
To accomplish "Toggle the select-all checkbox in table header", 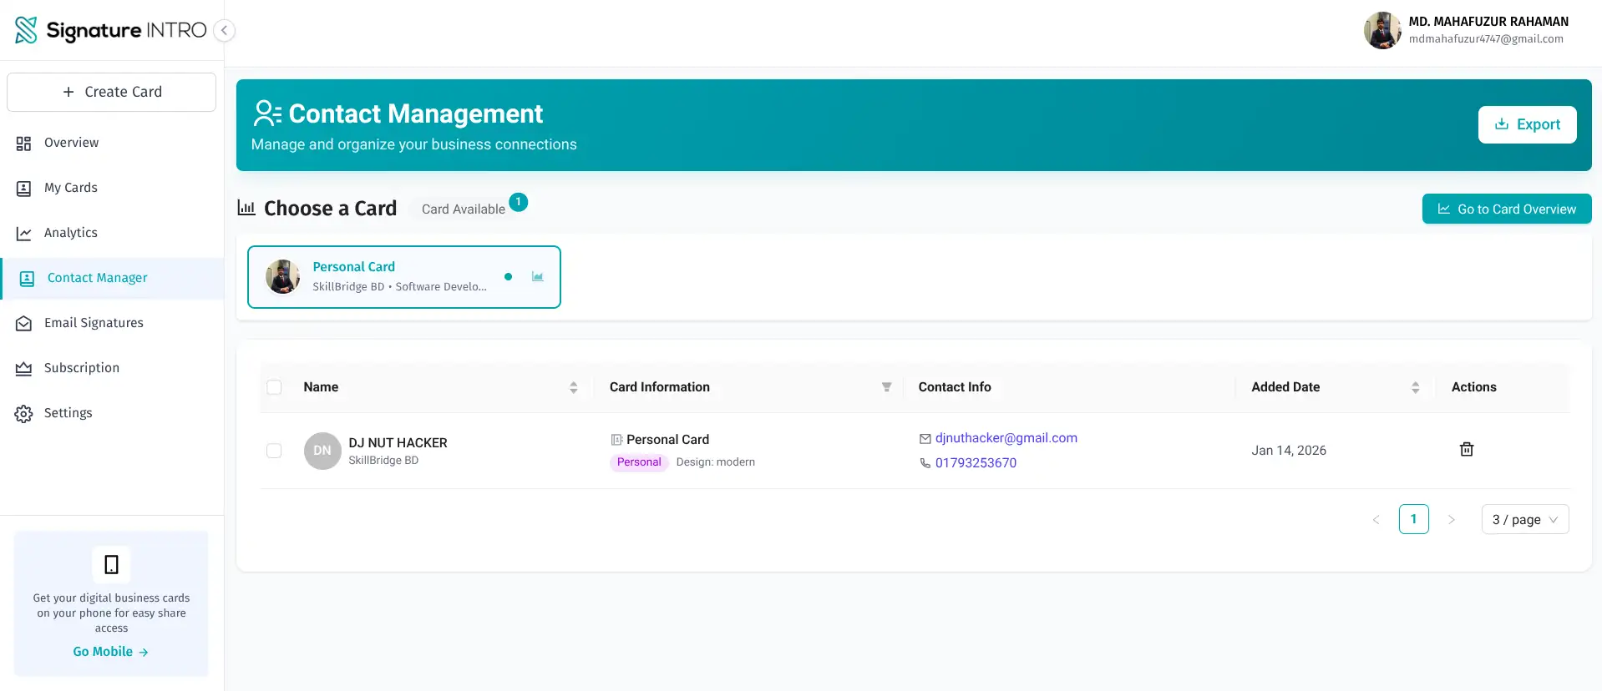I will click(x=274, y=387).
